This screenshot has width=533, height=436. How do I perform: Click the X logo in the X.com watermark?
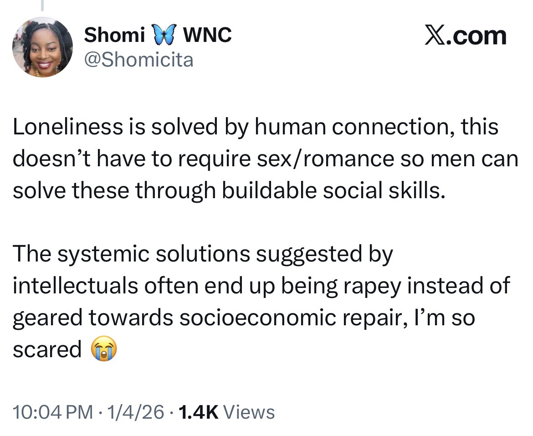point(435,36)
